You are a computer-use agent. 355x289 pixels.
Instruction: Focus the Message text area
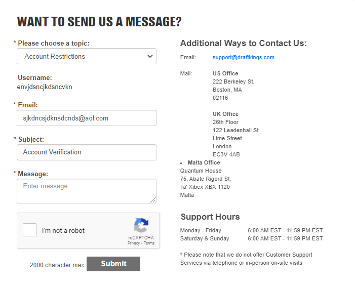click(x=87, y=191)
